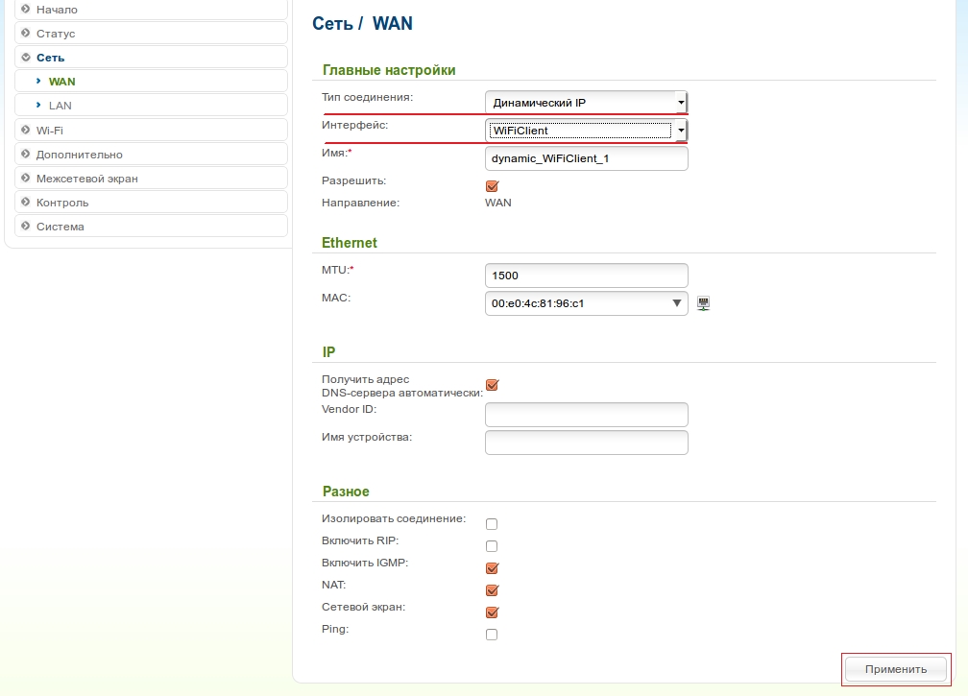Click the arrow bullet beside Начало

click(25, 9)
